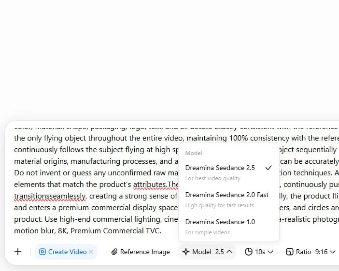
Task: Click in the prompt text at 'Premium Commercial TVC.'
Action: 116,231
